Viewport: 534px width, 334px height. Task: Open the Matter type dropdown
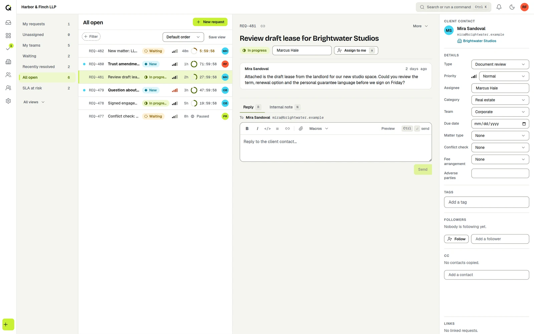click(500, 136)
